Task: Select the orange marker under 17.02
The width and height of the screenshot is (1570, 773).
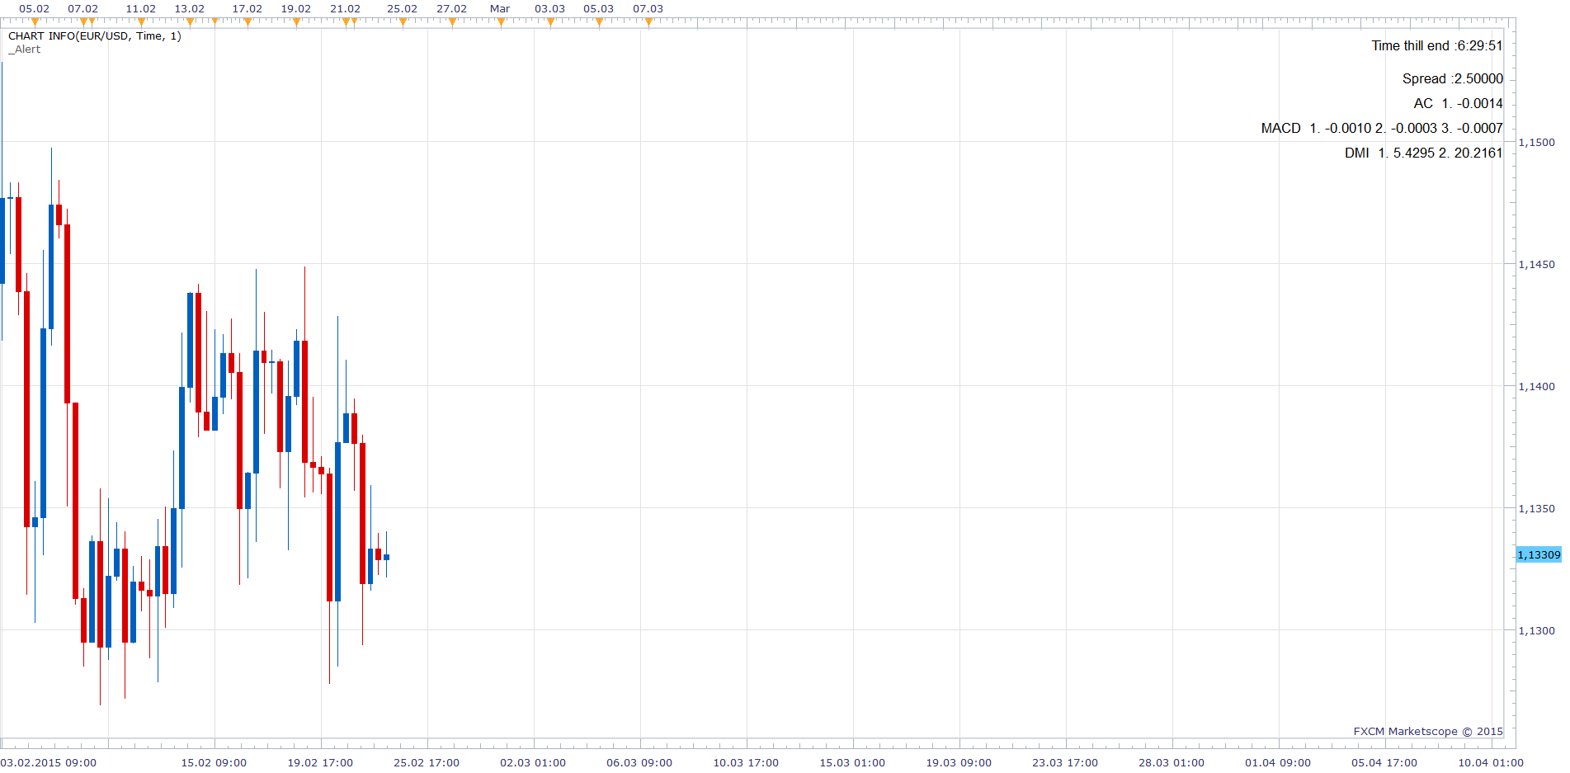Action: (x=248, y=22)
